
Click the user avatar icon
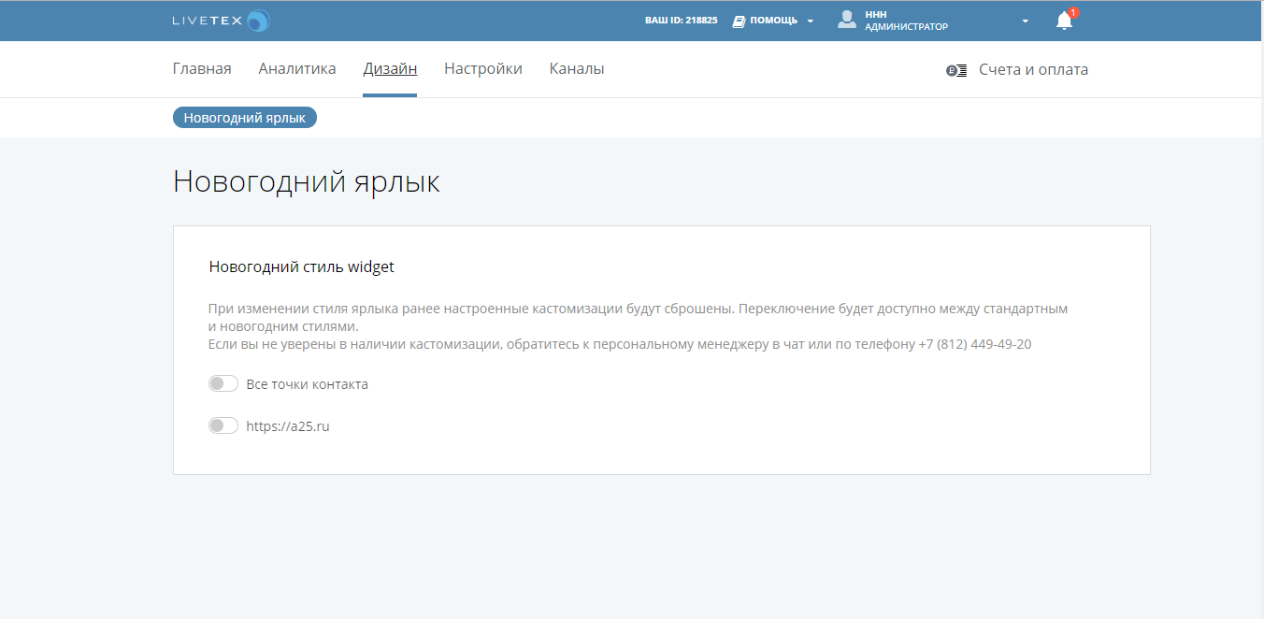pyautogui.click(x=847, y=20)
